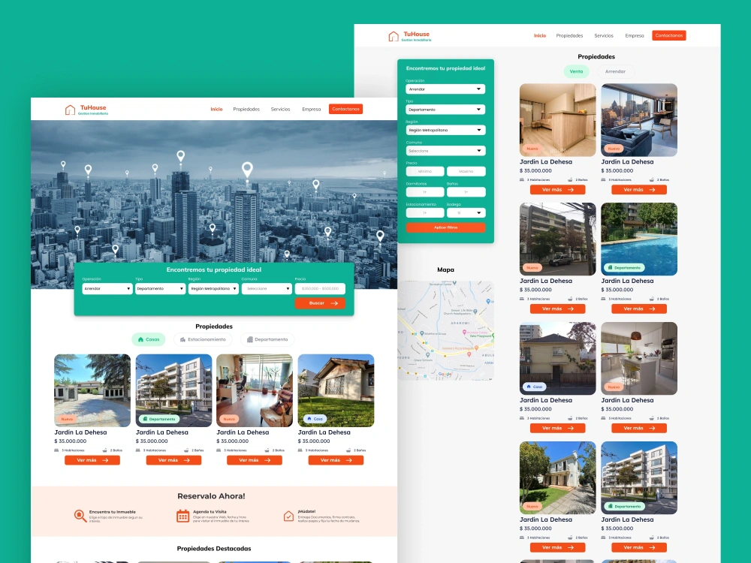Open the home page driveway house photo
751x563 pixels.
point(92,390)
